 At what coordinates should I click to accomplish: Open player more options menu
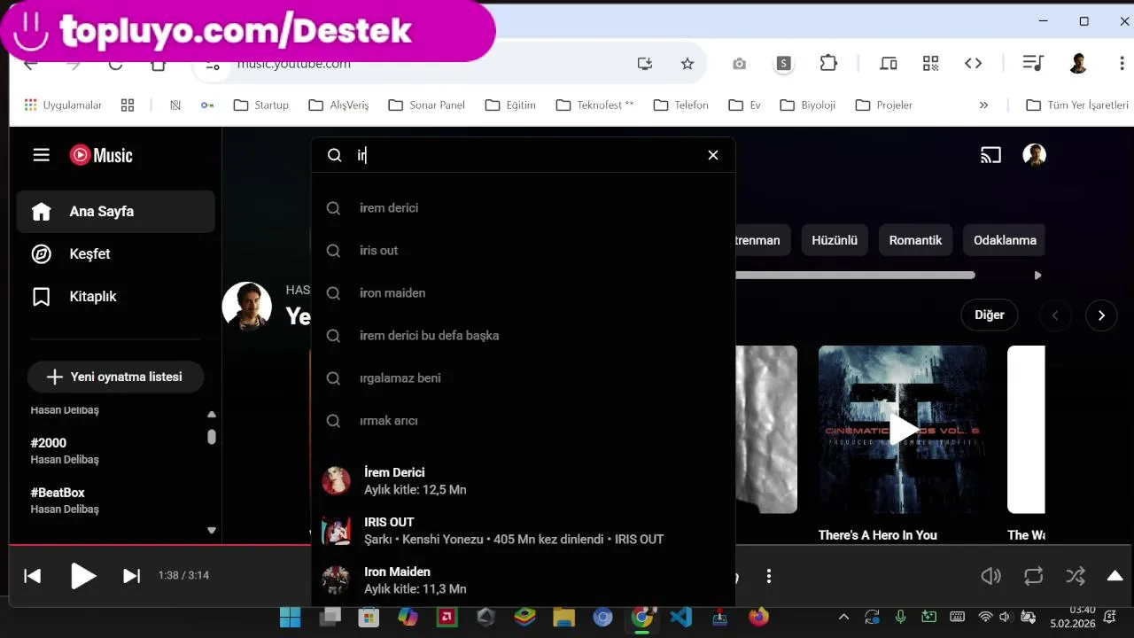point(769,576)
